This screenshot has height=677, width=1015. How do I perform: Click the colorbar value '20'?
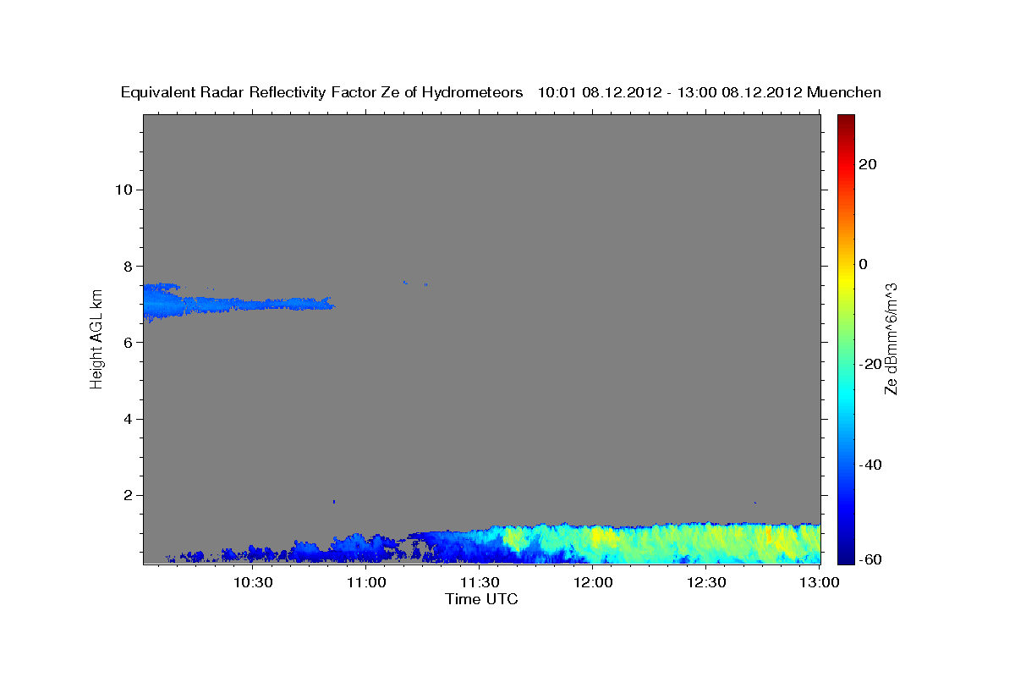click(x=867, y=164)
